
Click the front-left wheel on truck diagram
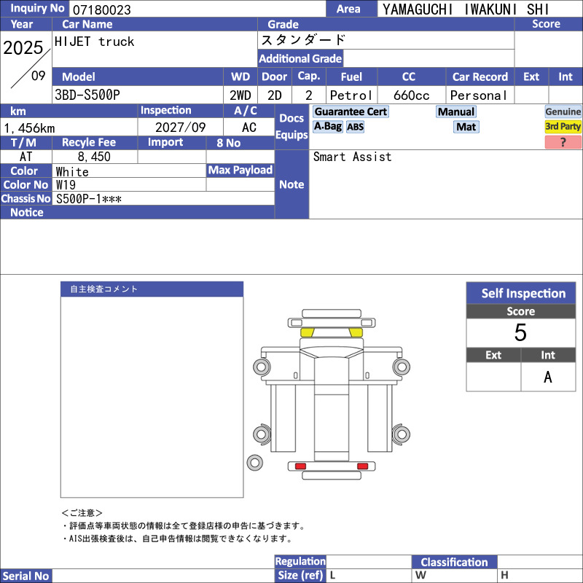(262, 367)
